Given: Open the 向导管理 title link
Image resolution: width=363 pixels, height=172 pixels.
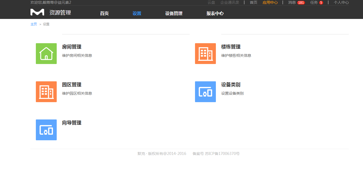Looking at the screenshot, I should point(72,123).
